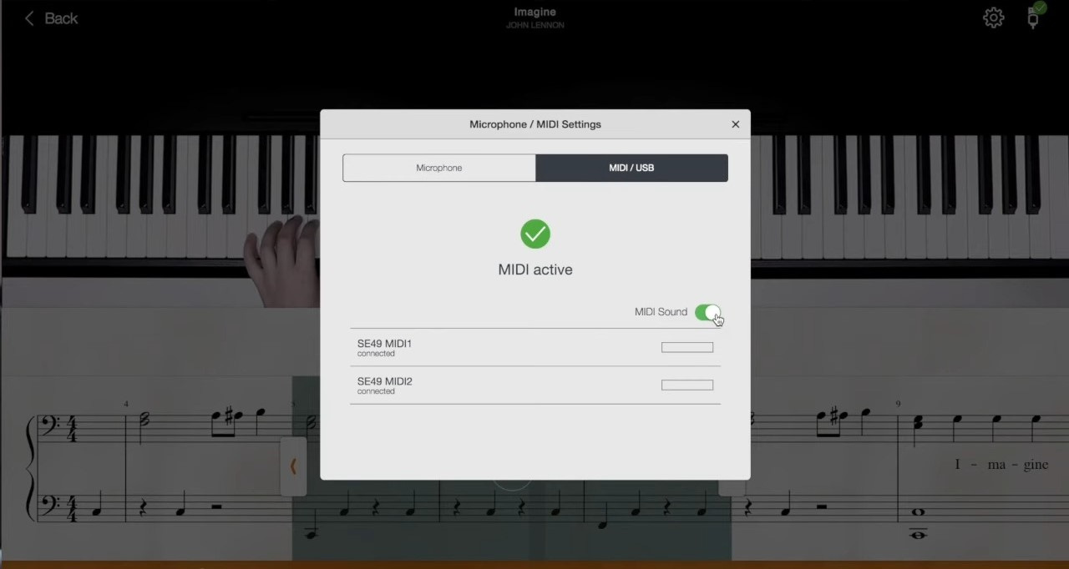
Task: Click the SE49 MIDI1 level meter bar
Action: [x=686, y=347]
